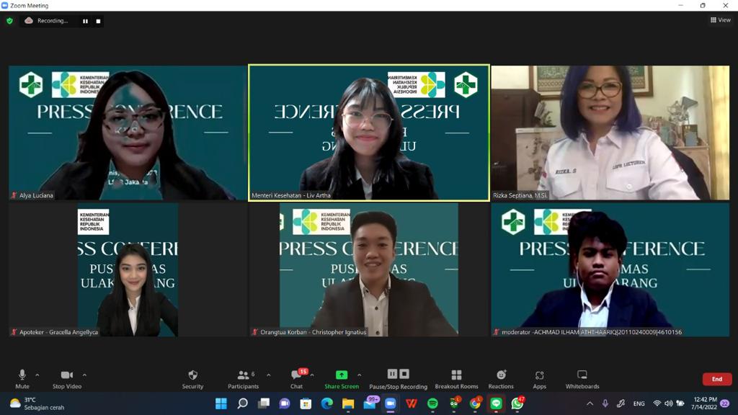Open Breakout Rooms
The width and height of the screenshot is (738, 415).
pos(456,378)
